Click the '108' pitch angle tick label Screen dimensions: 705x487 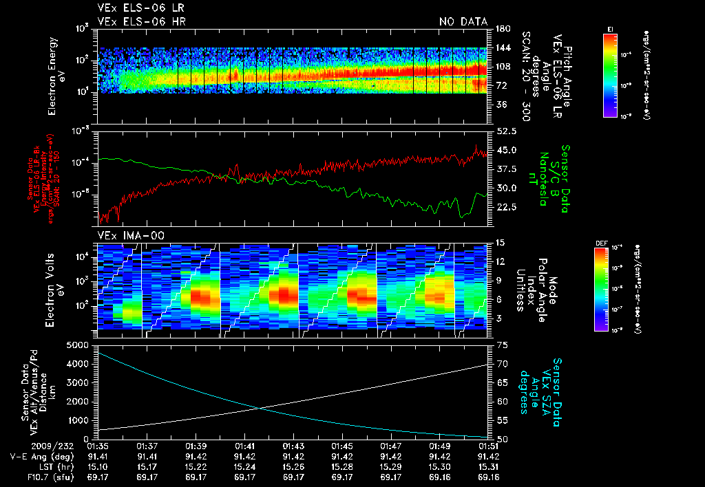click(503, 67)
